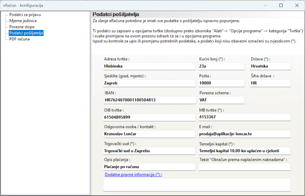Click the 'Adresa tvrtke' field
Image resolution: width=305 pixels, height=196 pixels.
tap(149, 66)
